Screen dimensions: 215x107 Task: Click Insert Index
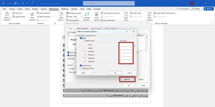coord(135,13)
